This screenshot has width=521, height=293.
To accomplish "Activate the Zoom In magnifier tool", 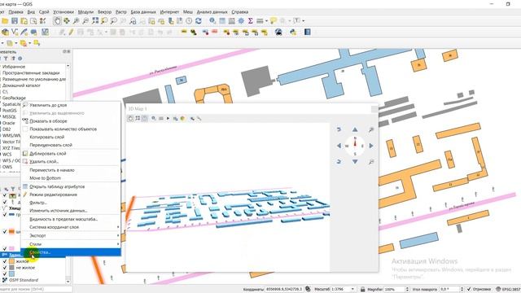I will coord(76,21).
